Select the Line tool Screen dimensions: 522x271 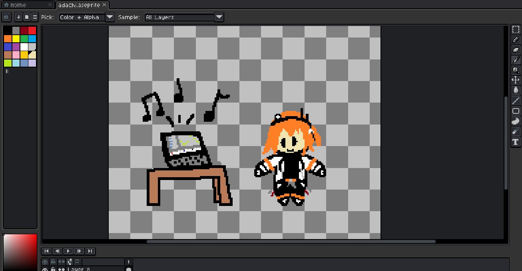(516, 101)
